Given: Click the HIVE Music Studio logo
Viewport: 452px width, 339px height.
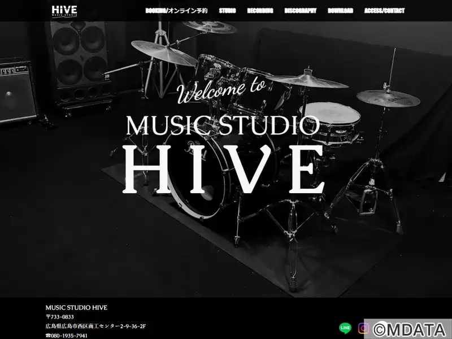Looking at the screenshot, I should coord(64,11).
